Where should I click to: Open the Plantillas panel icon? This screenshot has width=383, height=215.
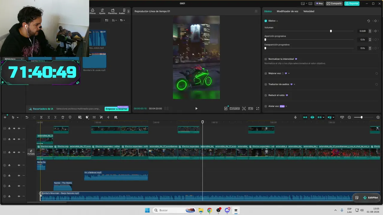click(x=113, y=11)
